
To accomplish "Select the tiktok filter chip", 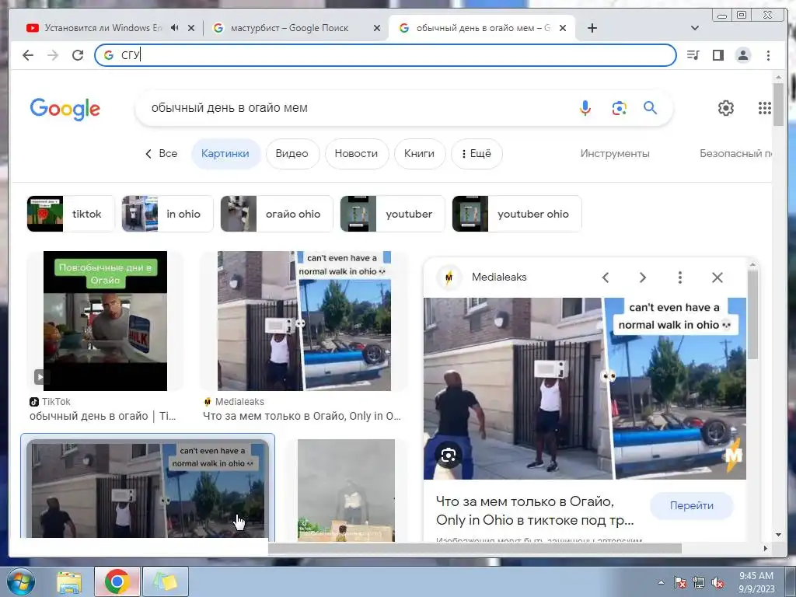I will pos(71,214).
